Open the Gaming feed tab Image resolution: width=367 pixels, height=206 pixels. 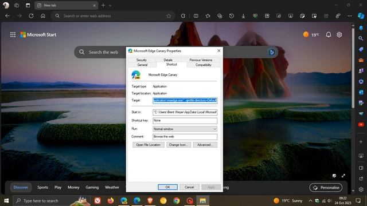(x=92, y=187)
